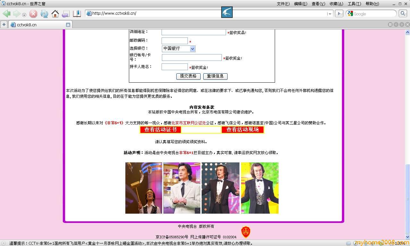Click the 查看活动证书 red banner link
Image resolution: width=410 pixels, height=246 pixels.
click(160, 130)
